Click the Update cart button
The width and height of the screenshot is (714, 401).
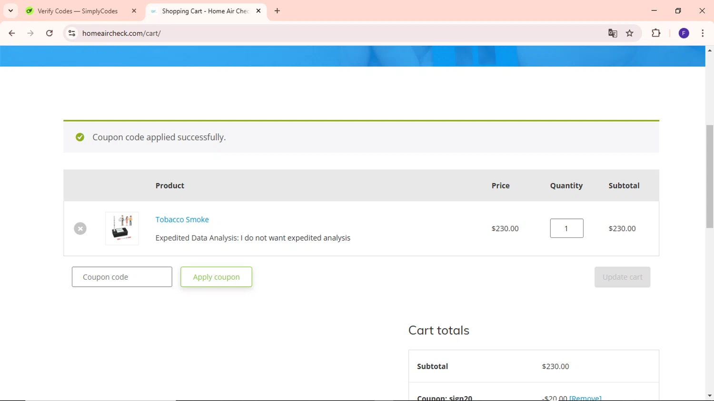coord(622,277)
